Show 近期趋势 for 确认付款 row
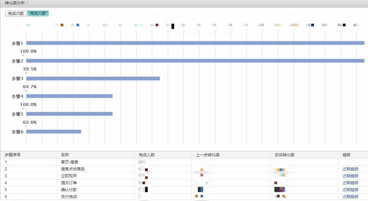The height and width of the screenshot is (201, 368). coord(350,189)
